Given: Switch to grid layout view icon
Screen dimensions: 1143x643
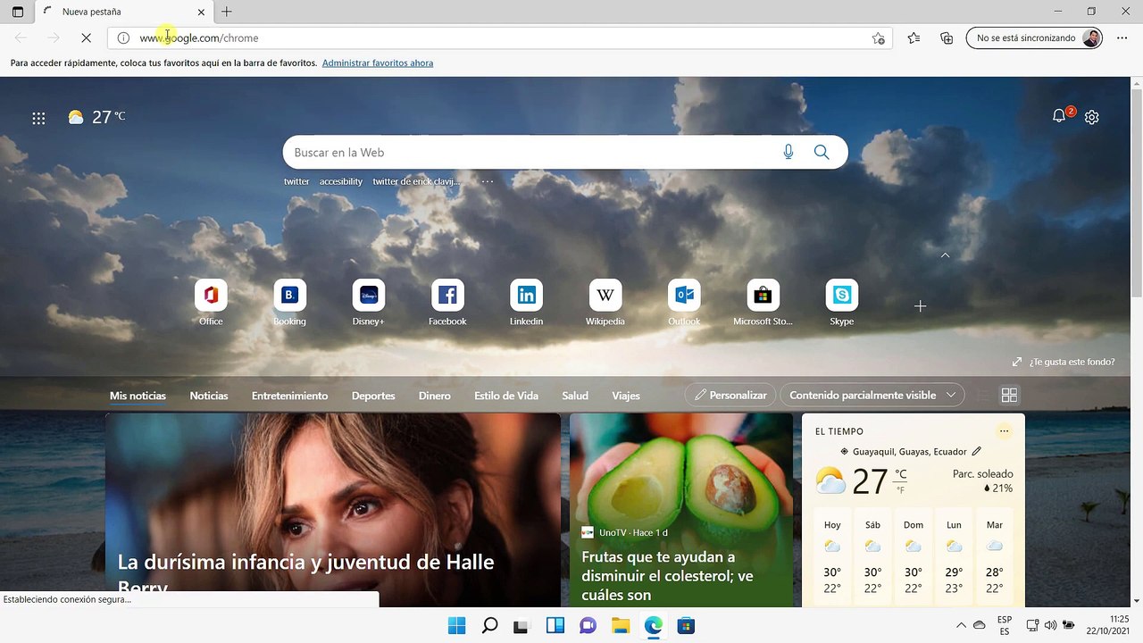Looking at the screenshot, I should 1010,395.
